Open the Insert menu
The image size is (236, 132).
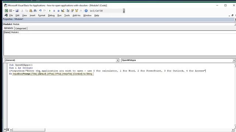coord(32,15)
